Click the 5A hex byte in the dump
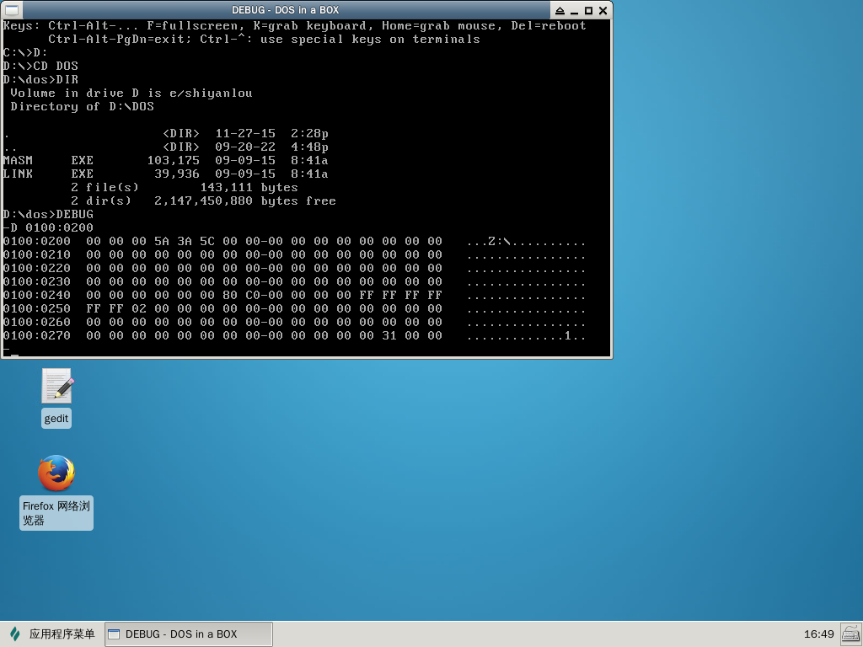Image resolution: width=863 pixels, height=647 pixels. tap(162, 241)
